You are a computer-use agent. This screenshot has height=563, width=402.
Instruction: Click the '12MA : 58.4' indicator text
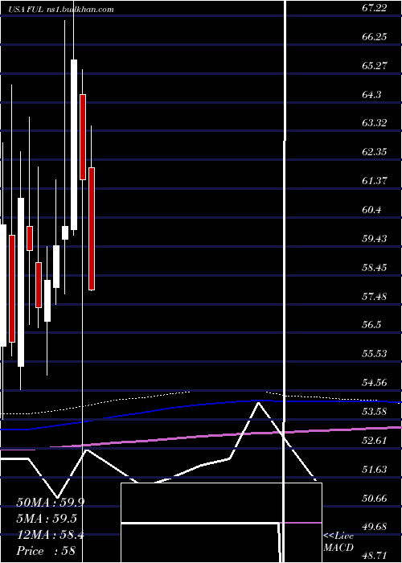[50, 535]
